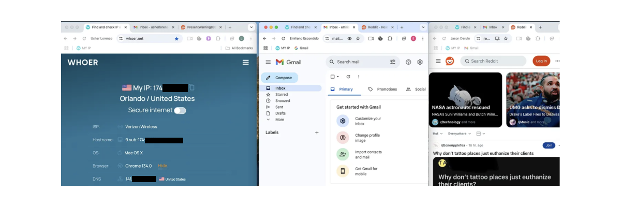
Task: Open Everywhere location dropdown on Reddit
Action: pos(459,134)
